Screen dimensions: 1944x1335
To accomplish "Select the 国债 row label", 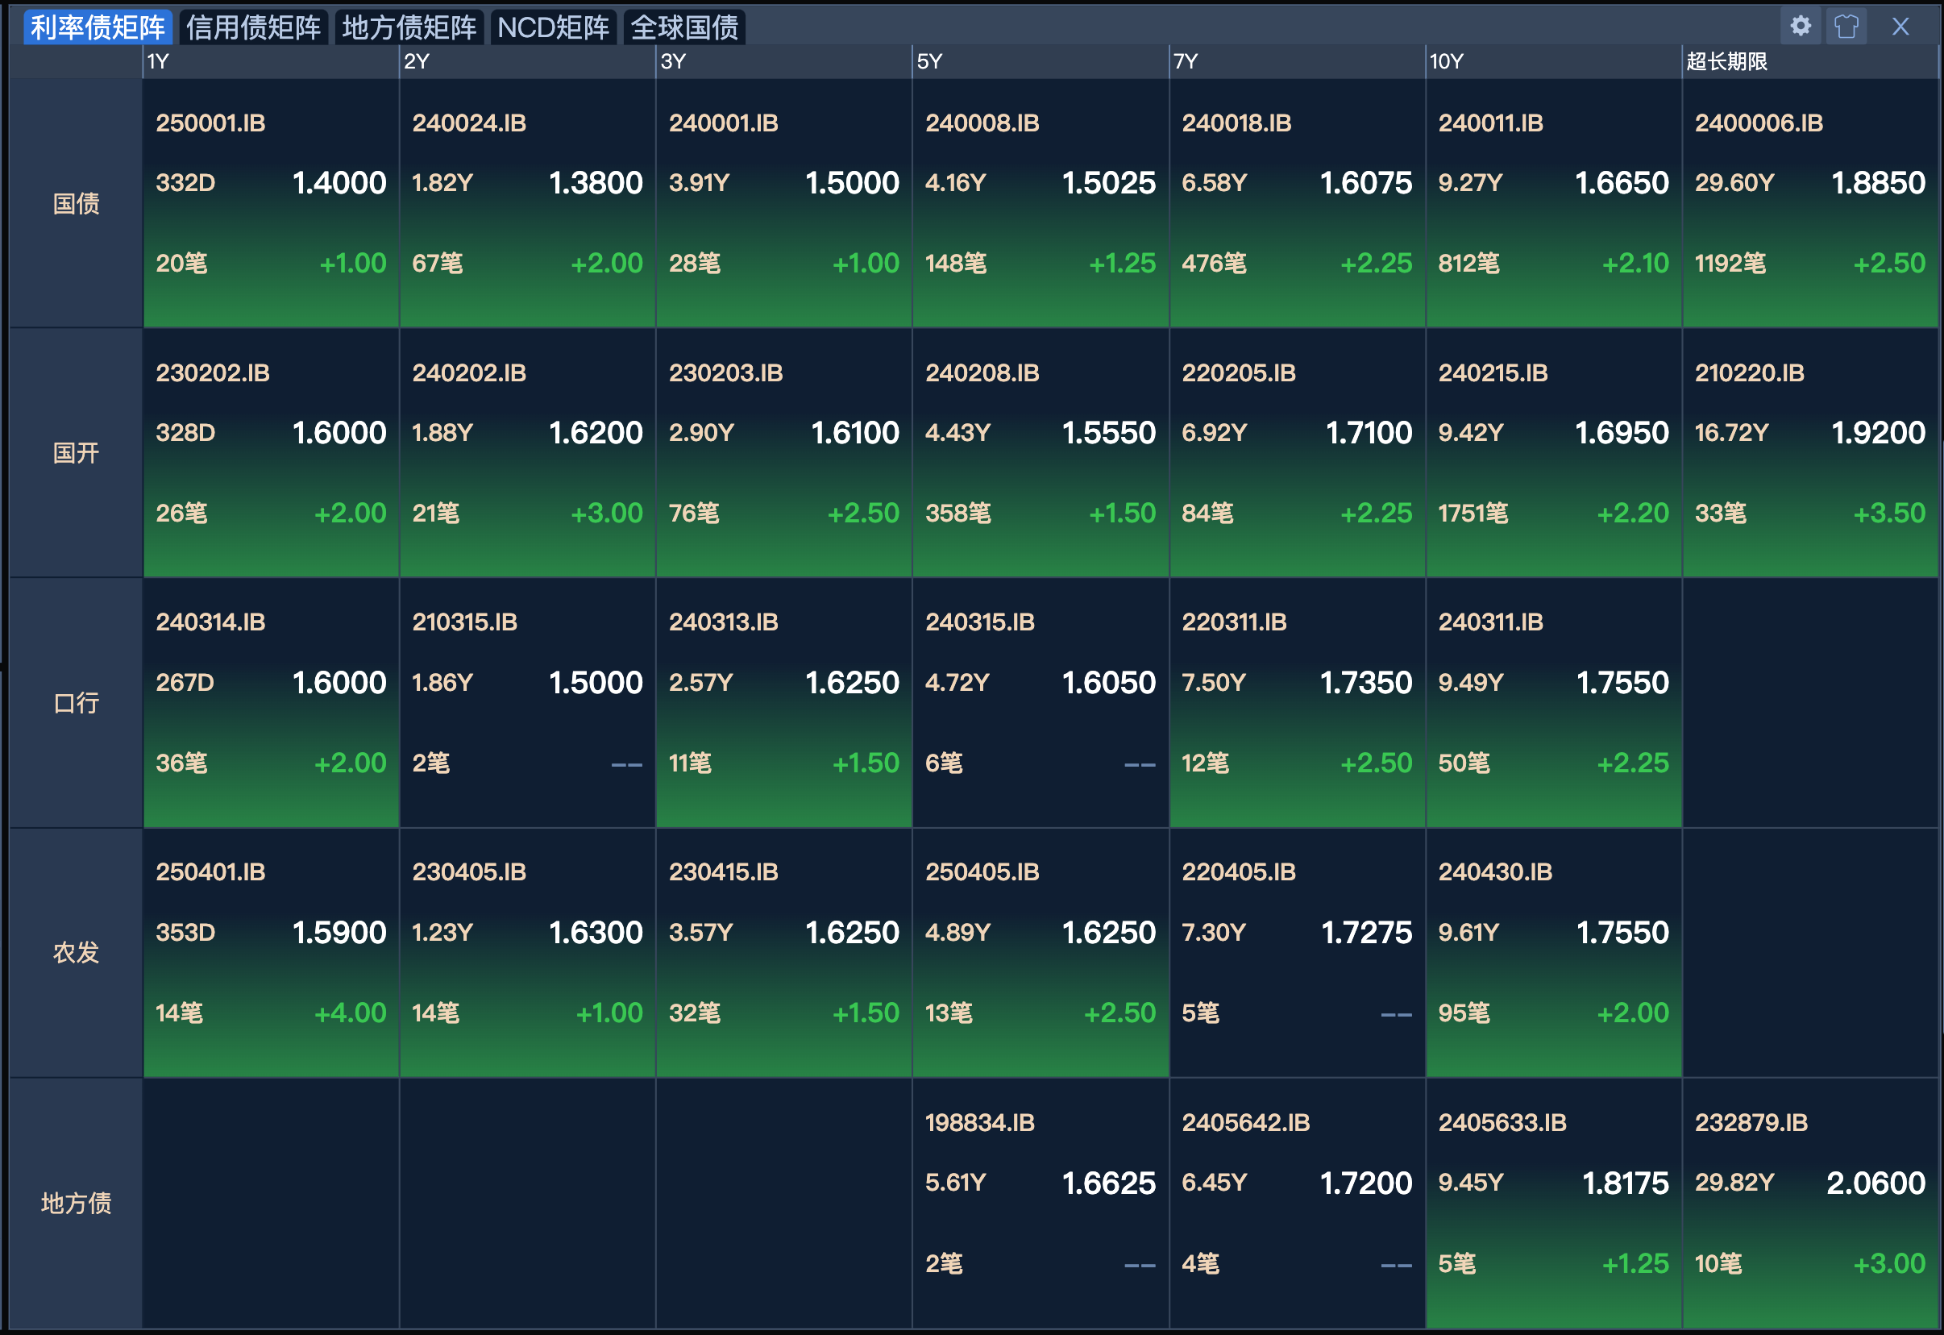I will (x=75, y=203).
